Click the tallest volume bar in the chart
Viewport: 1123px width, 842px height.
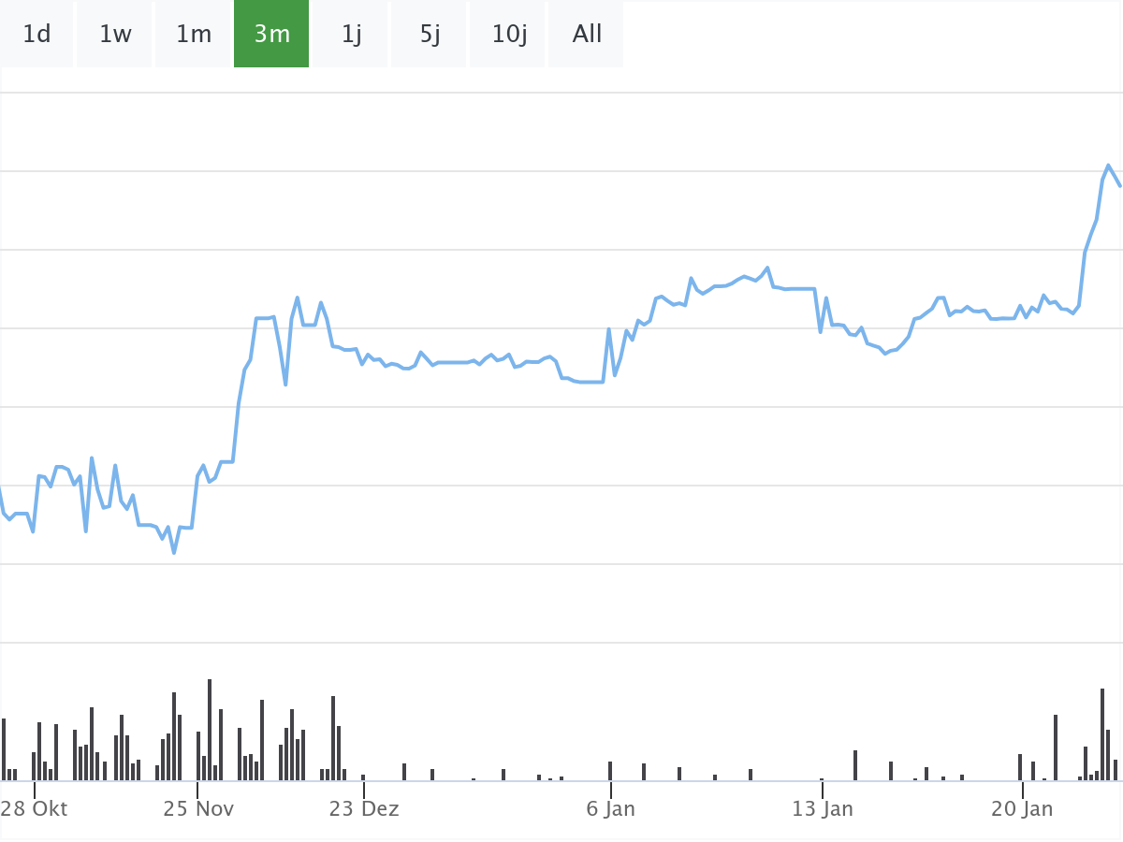(x=210, y=730)
